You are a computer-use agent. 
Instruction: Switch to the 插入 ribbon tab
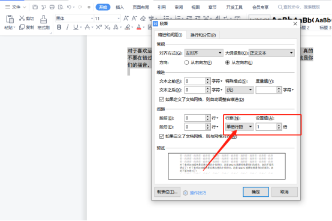point(120,7)
